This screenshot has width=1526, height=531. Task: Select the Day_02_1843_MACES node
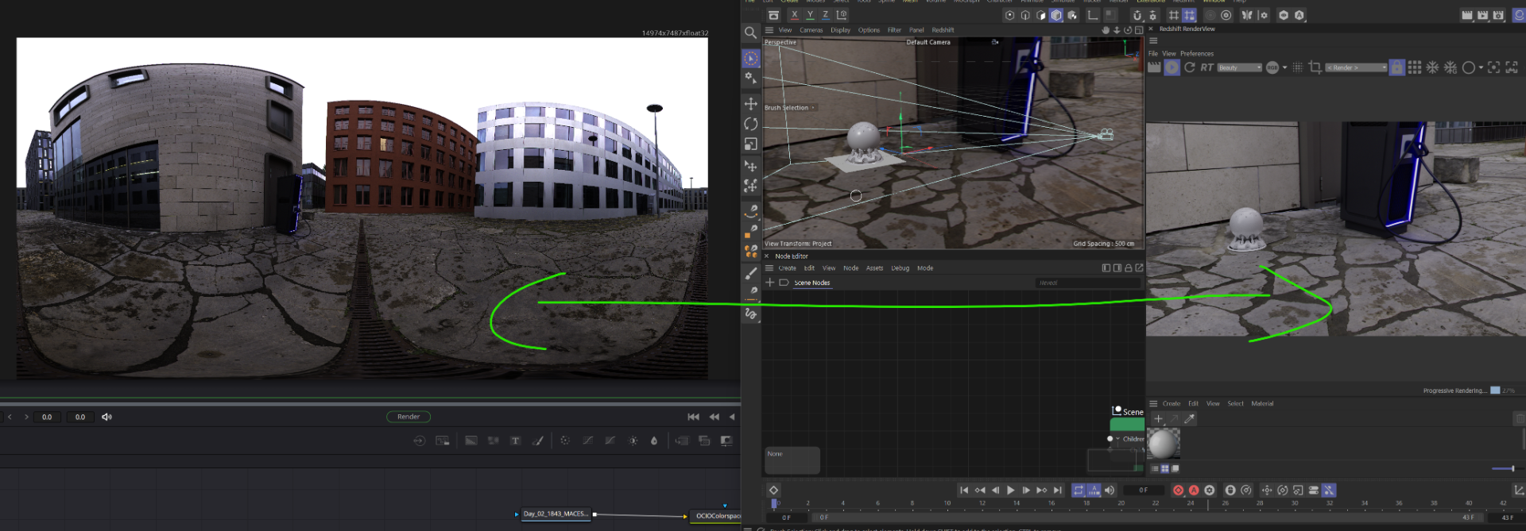click(x=556, y=514)
